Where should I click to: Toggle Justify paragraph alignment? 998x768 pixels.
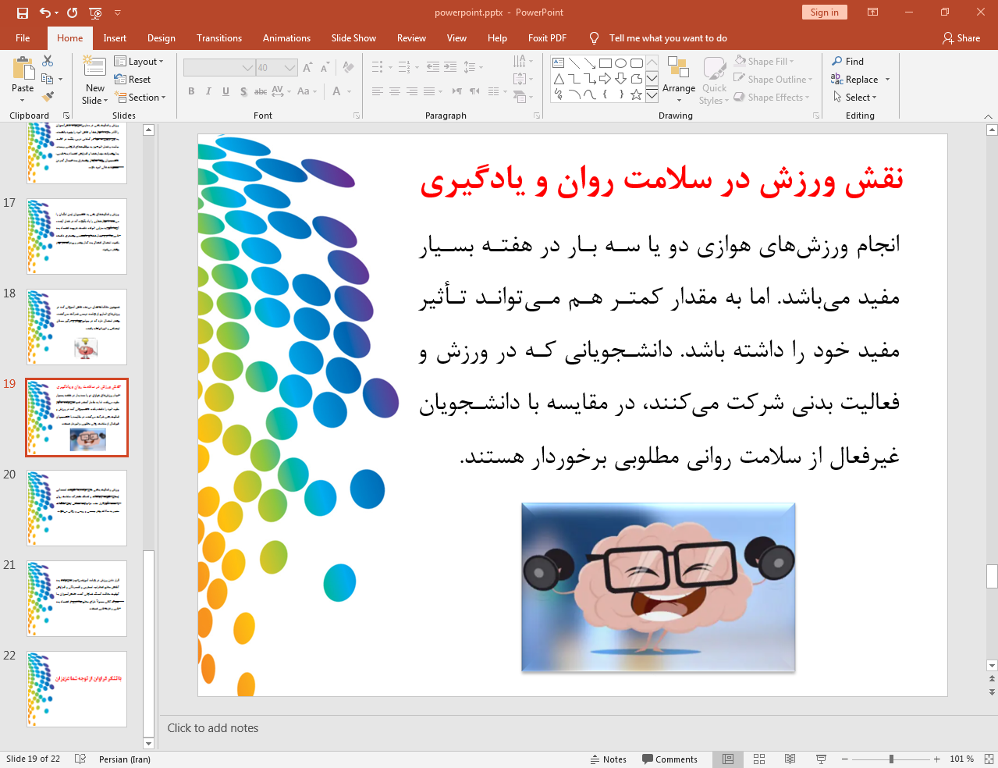(x=429, y=91)
